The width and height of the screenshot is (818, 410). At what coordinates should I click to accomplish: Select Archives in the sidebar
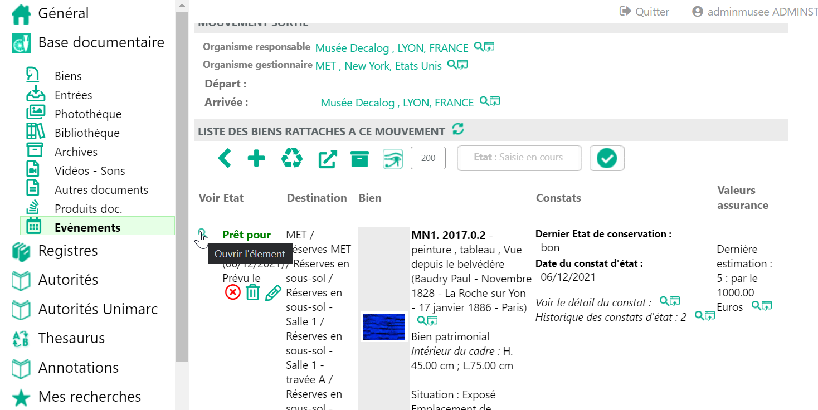(76, 152)
